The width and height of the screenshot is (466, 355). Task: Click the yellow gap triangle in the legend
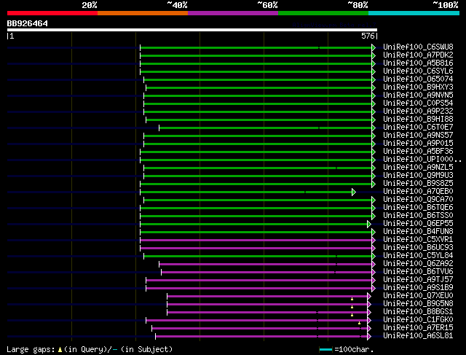(60, 350)
